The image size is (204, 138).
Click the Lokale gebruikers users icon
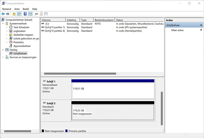[11, 38]
